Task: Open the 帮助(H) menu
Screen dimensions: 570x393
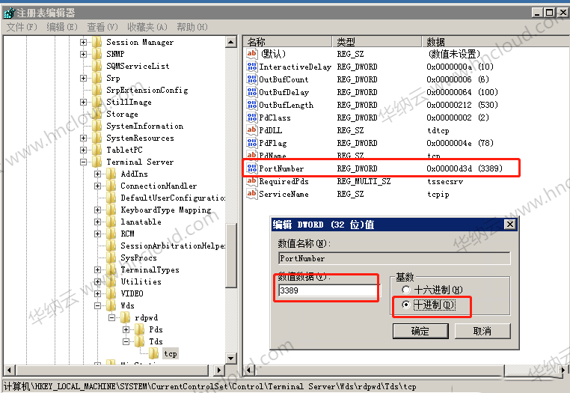Action: pos(192,27)
